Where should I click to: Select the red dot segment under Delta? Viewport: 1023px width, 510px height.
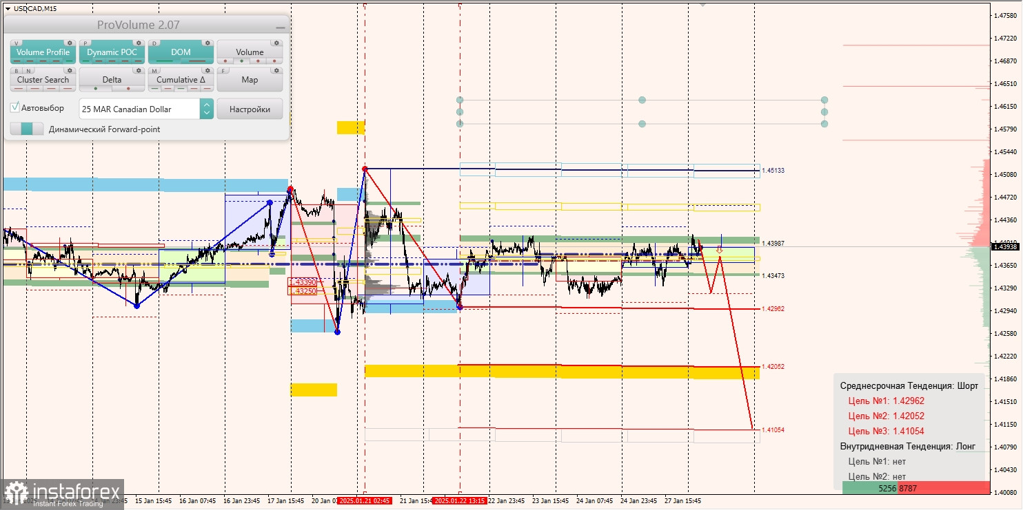(128, 89)
